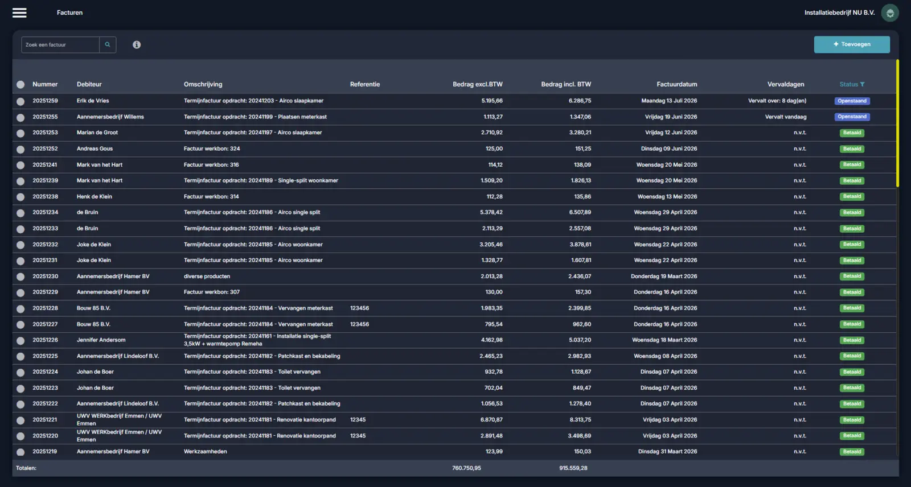Image resolution: width=911 pixels, height=487 pixels.
Task: Select the checkbox for invoice 20251230
Action: tap(20, 276)
